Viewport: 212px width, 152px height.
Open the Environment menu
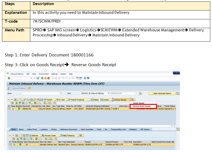44,74
